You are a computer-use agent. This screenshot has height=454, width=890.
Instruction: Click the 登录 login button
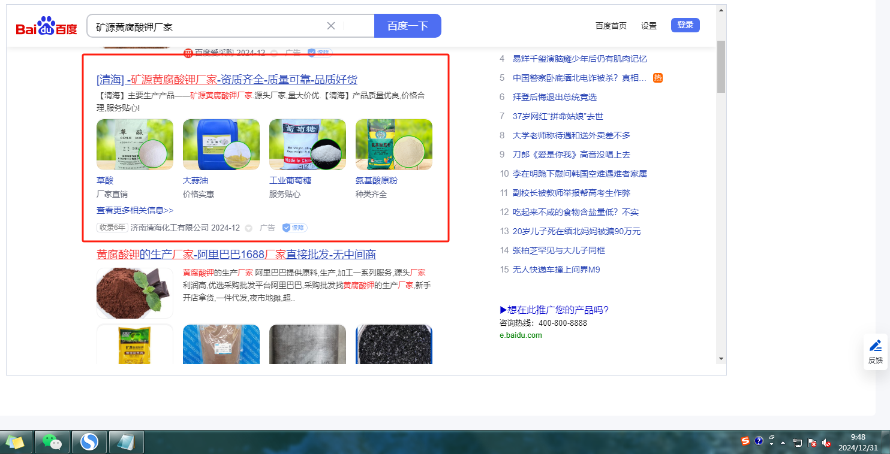click(685, 25)
